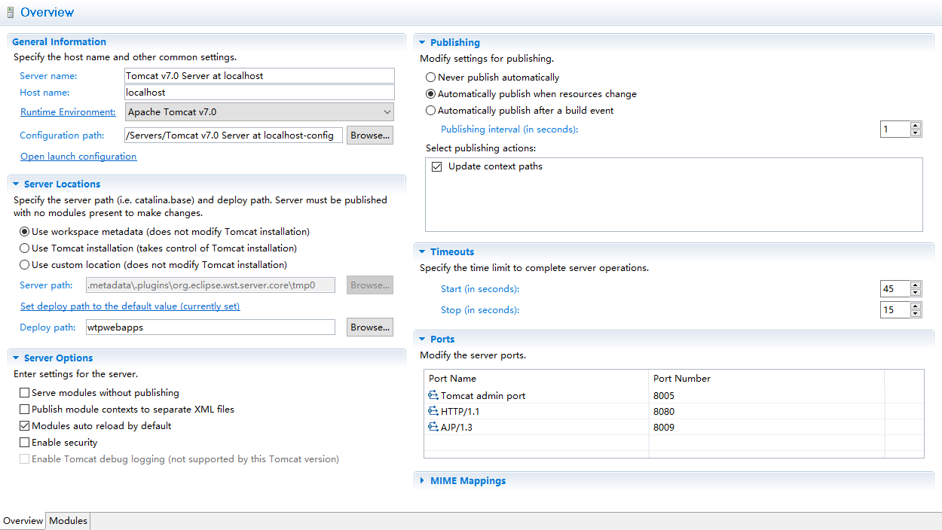Viewport: 942px width, 530px height.
Task: Click the General Information section header
Action: pyautogui.click(x=60, y=42)
